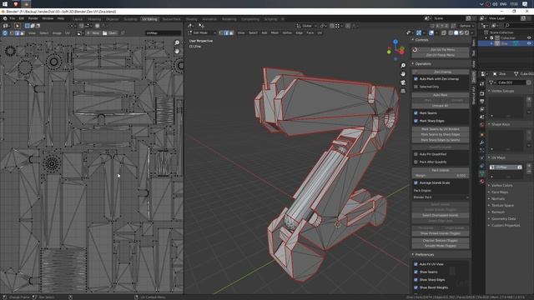Image resolution: width=534 pixels, height=300 pixels.
Task: Click the navigation axis gizmo in viewport
Action: pyautogui.click(x=395, y=49)
